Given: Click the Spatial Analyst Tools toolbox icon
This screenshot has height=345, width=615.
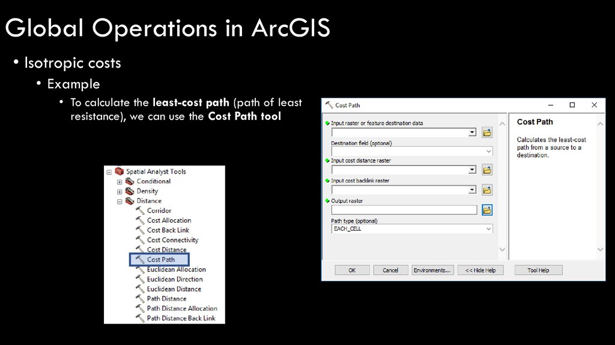Looking at the screenshot, I should 120,171.
